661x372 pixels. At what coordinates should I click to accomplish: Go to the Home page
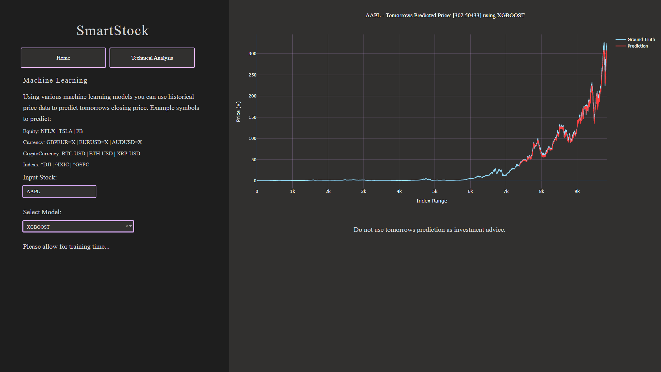[63, 58]
